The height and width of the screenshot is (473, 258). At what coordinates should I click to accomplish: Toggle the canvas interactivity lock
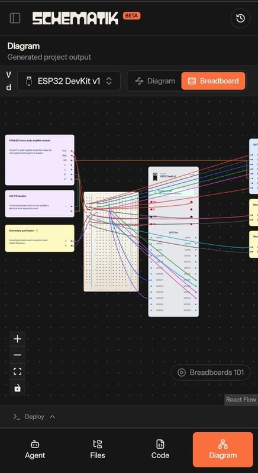point(18,388)
